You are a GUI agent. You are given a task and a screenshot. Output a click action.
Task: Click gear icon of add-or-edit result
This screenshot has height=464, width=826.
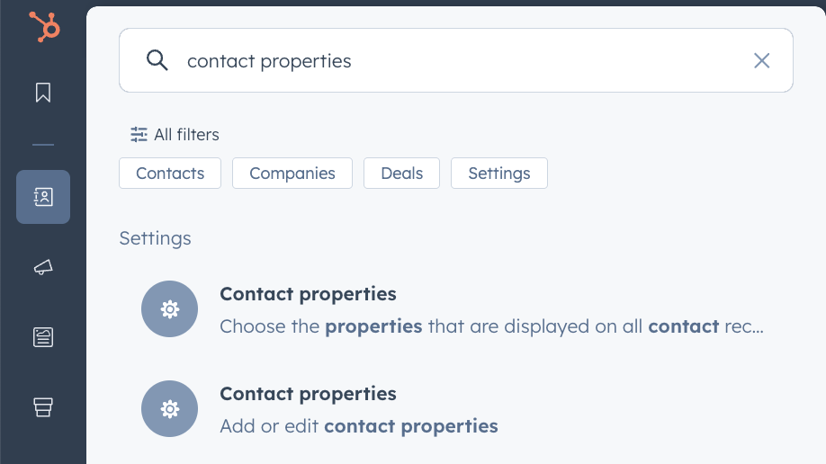[169, 409]
